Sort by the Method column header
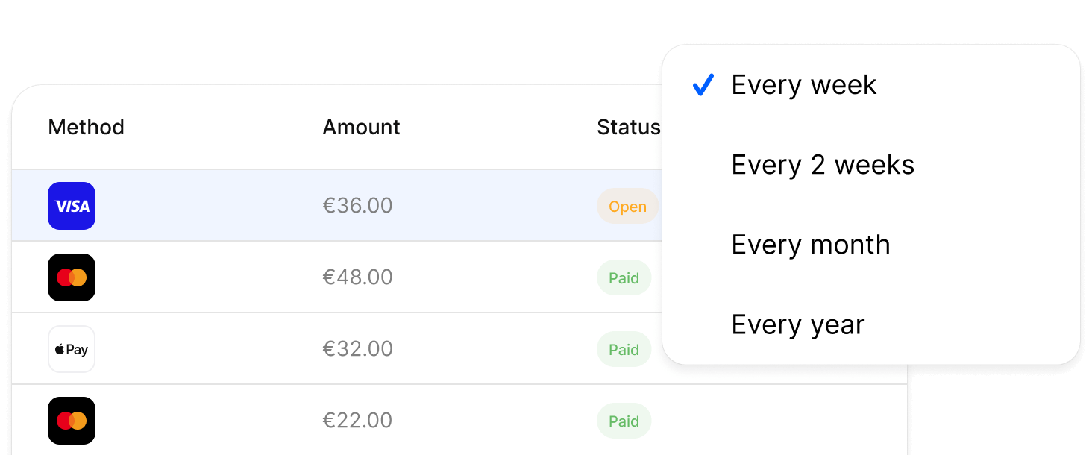 pos(86,128)
